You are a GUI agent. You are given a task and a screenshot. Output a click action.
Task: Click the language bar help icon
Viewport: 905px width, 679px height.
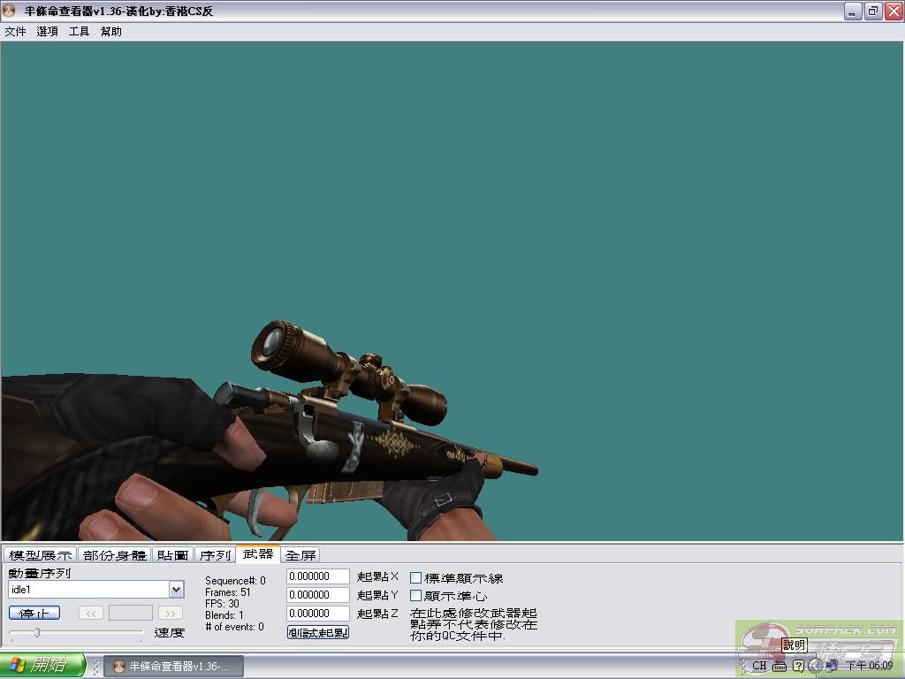click(798, 666)
